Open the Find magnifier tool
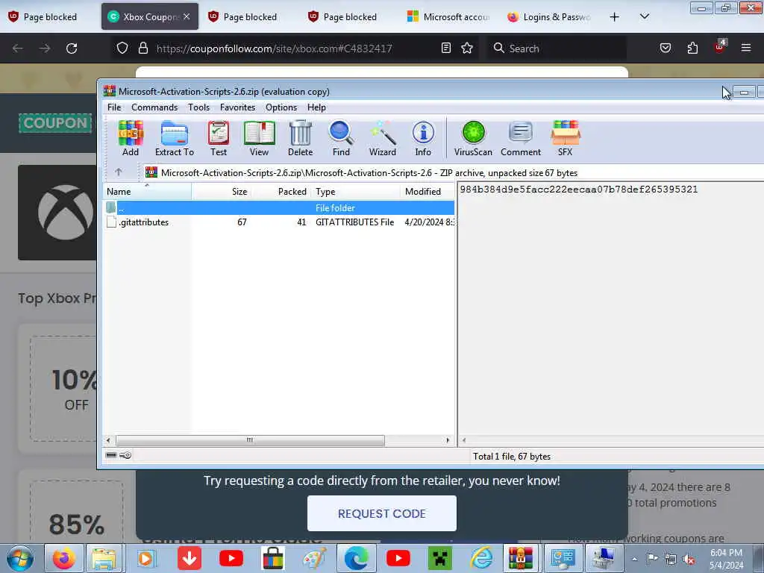The width and height of the screenshot is (764, 573). click(x=341, y=138)
